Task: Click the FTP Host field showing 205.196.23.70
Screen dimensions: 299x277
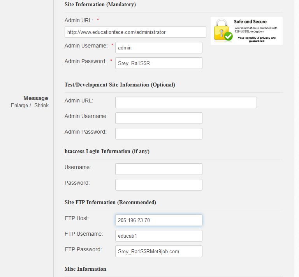Action: [158, 220]
